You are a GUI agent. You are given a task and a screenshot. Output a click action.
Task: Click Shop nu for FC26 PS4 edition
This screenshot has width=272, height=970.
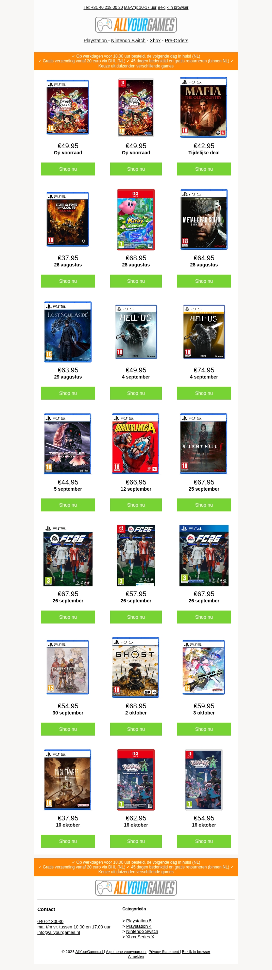click(x=204, y=617)
